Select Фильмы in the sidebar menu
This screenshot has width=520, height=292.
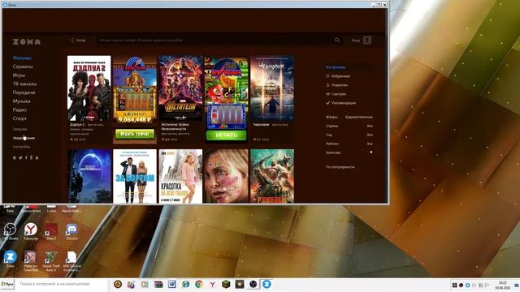coord(22,58)
